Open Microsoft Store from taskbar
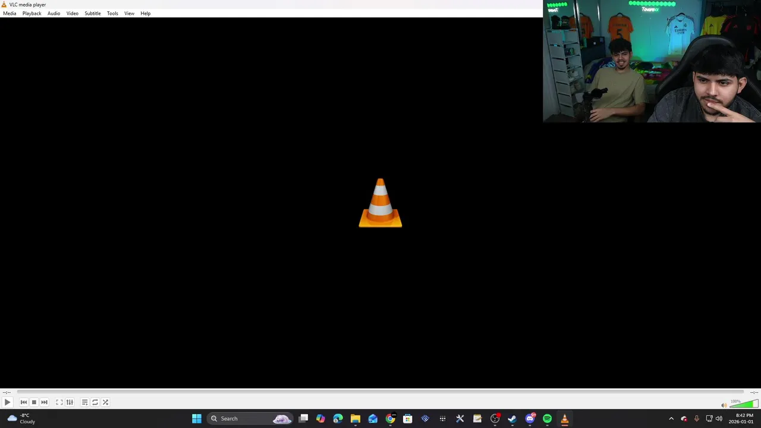This screenshot has height=428, width=761. (x=407, y=418)
